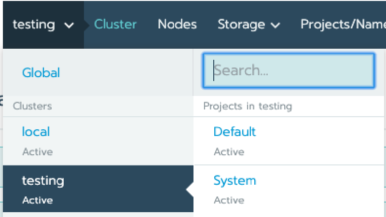386x217 pixels.
Task: Click Active status under testing cluster
Action: click(38, 200)
